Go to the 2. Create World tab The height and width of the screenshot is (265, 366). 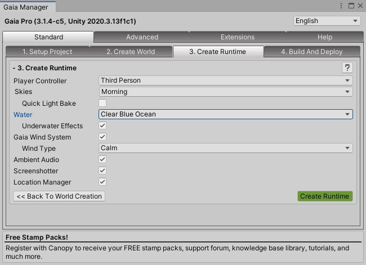click(x=131, y=52)
